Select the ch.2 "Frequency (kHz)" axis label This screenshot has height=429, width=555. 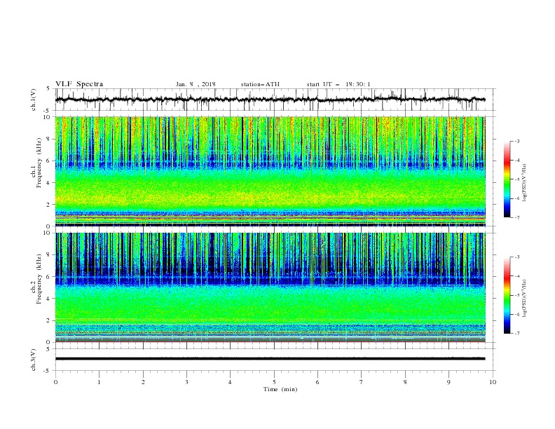coord(39,279)
